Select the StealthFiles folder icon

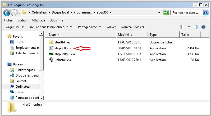click(x=51, y=42)
